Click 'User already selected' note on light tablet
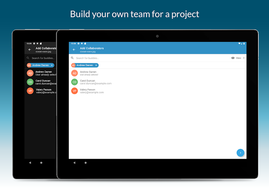The image size is (269, 189). tap(89, 75)
